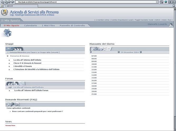
Task: Click the organization crest logo
Action: click(x=4, y=12)
